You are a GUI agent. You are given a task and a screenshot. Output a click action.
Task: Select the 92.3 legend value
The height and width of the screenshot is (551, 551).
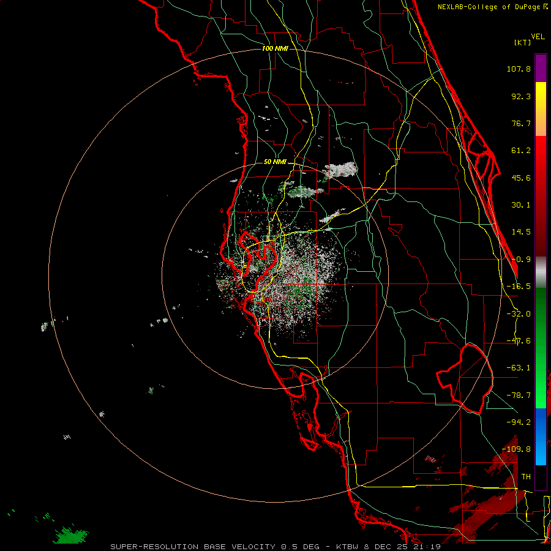coord(521,96)
